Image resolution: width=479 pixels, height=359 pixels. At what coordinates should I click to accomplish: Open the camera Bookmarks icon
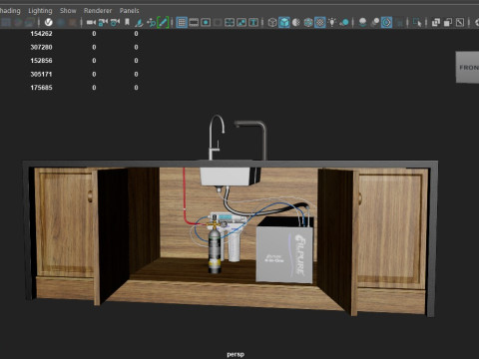click(x=127, y=22)
